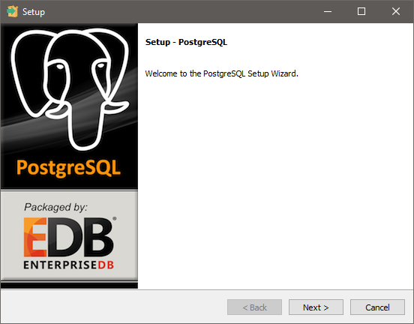
Task: Minimize the Setup window
Action: pos(328,11)
